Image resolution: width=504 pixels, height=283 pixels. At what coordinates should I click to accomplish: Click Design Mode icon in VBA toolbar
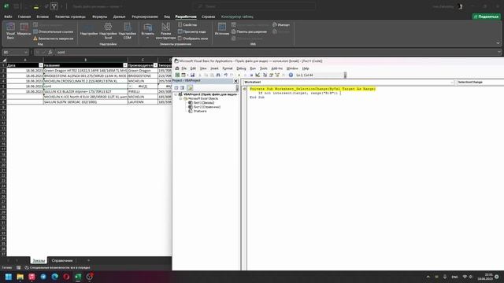coord(258,75)
